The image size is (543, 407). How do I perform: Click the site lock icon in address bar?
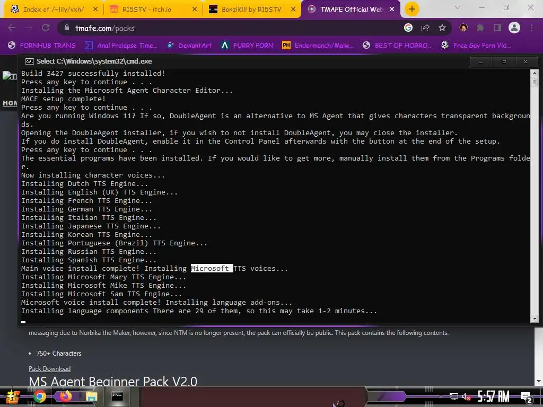(67, 28)
